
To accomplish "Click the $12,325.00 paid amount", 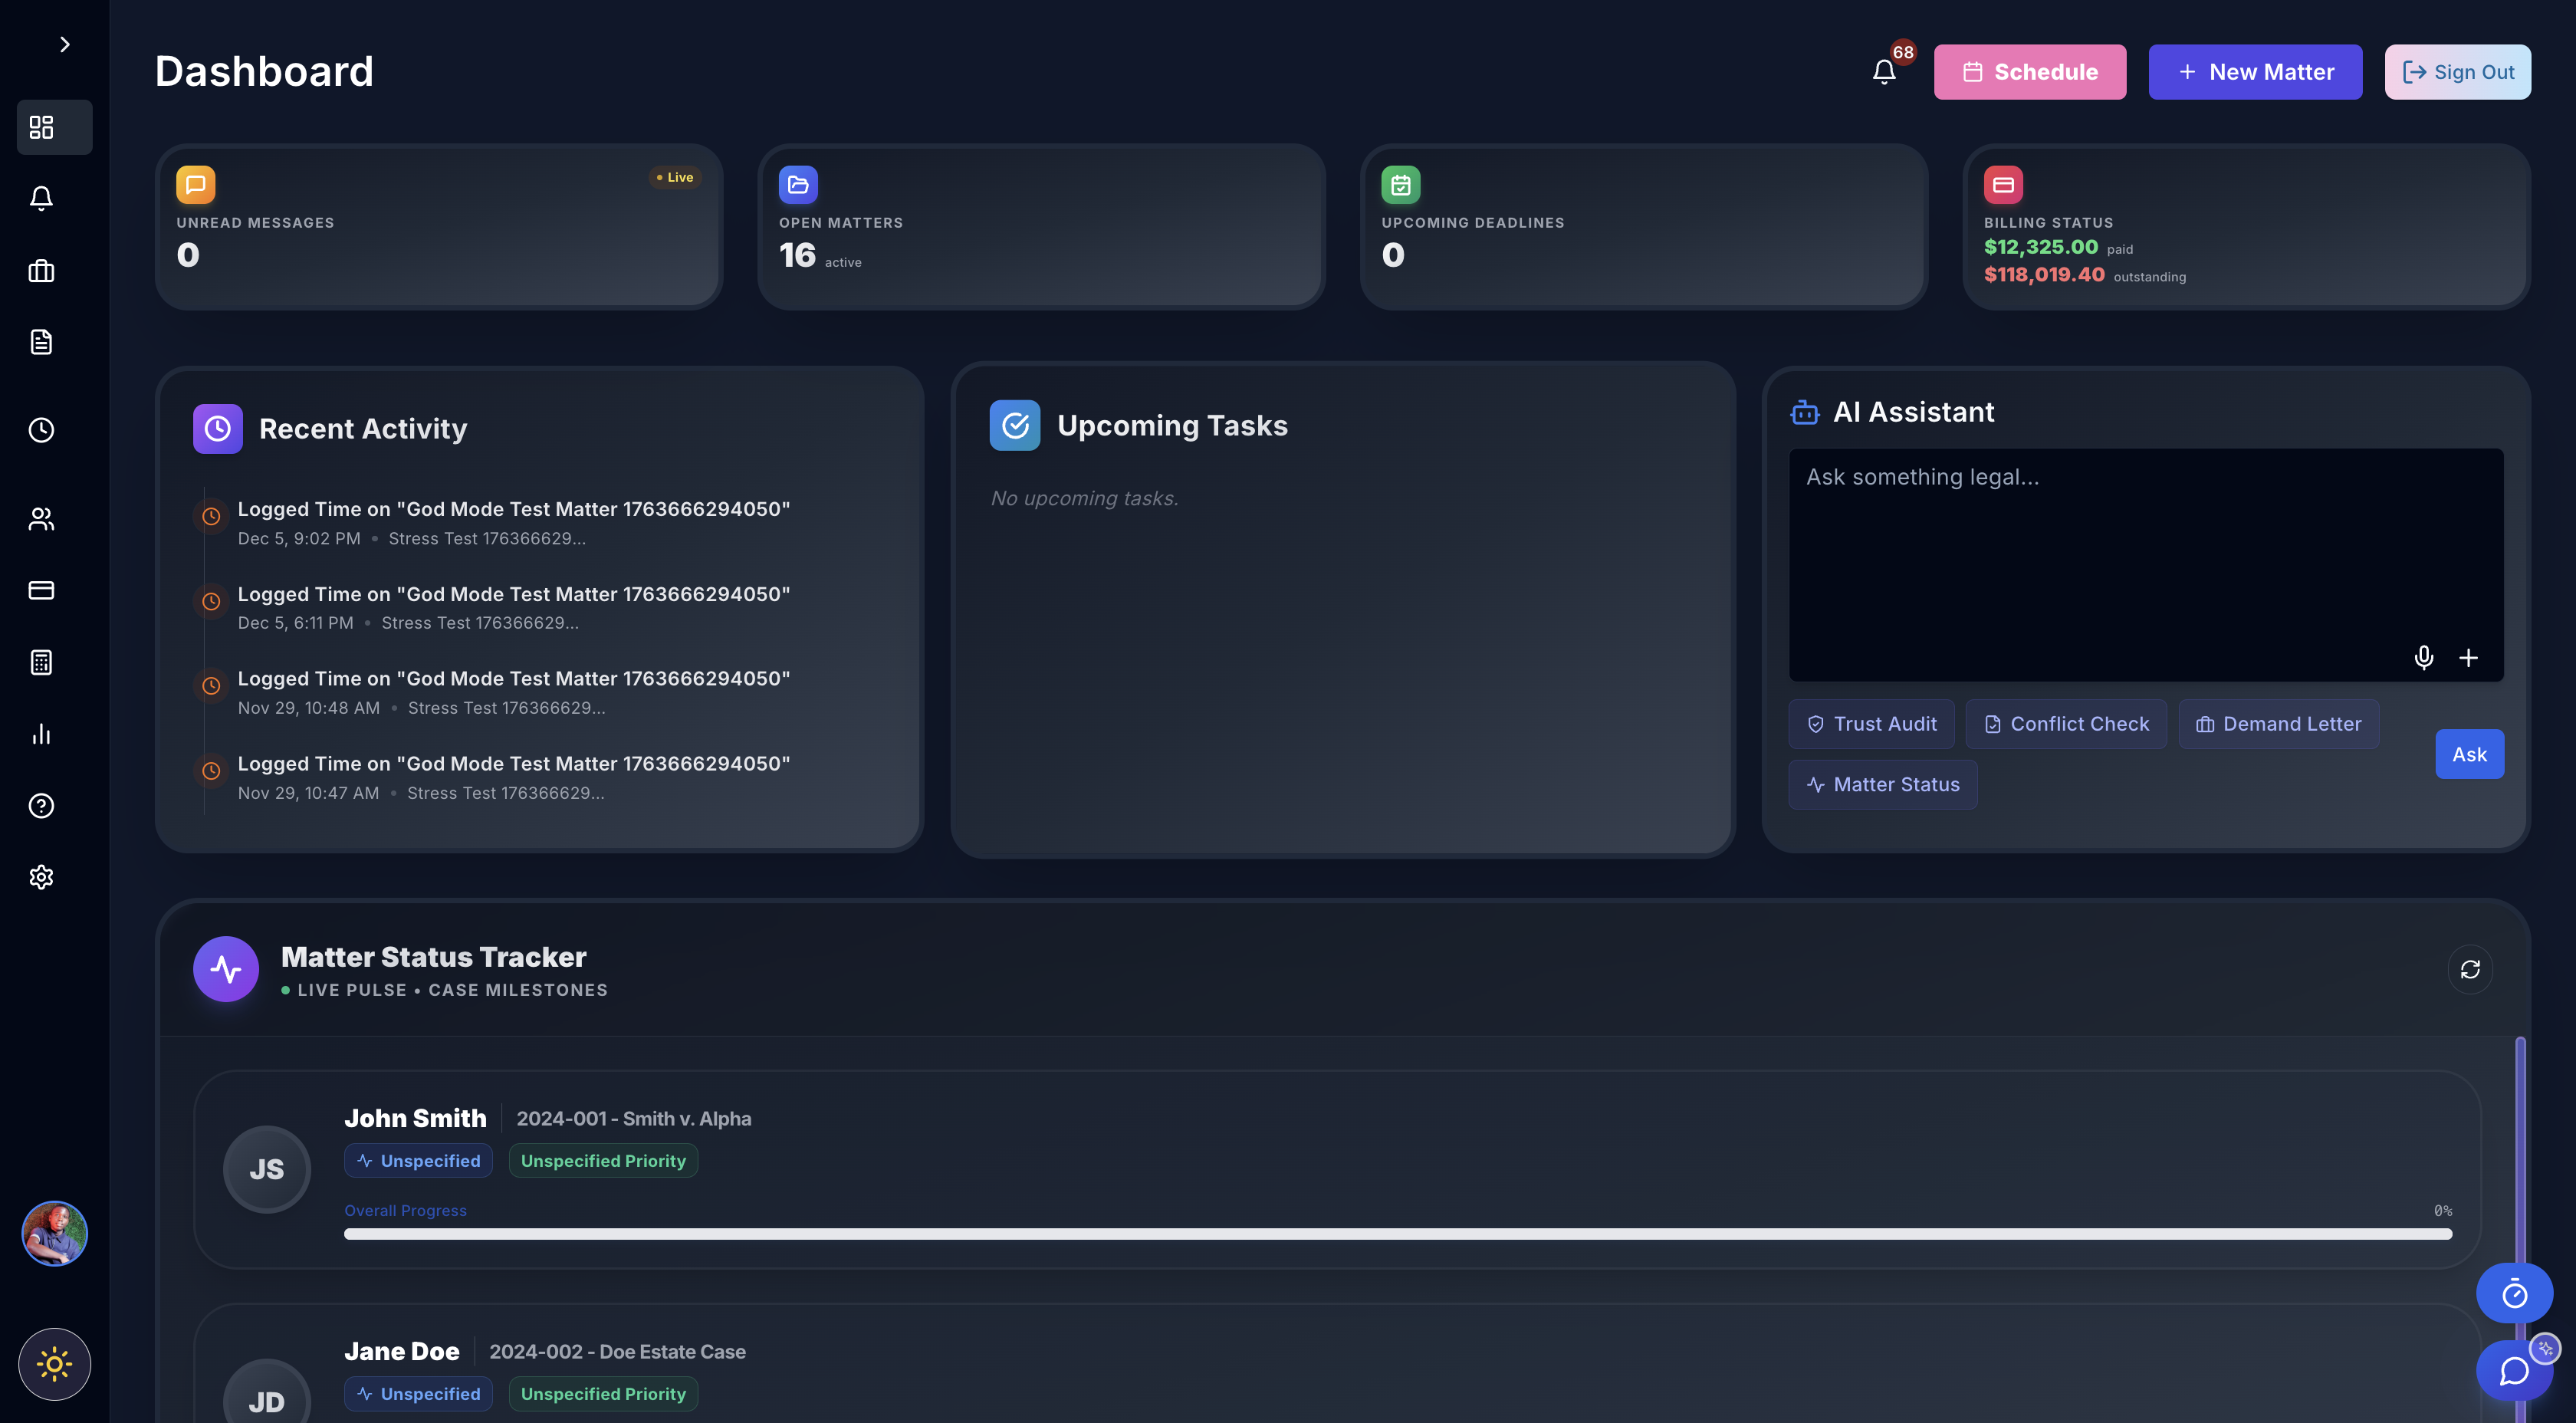I will [2040, 247].
